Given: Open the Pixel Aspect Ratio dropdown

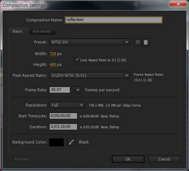Looking at the screenshot, I should pyautogui.click(x=89, y=75).
